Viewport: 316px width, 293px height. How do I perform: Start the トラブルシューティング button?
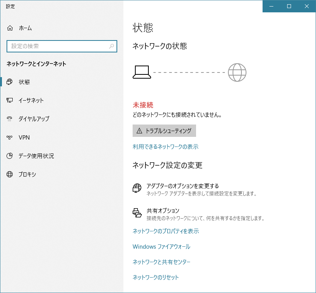click(164, 131)
